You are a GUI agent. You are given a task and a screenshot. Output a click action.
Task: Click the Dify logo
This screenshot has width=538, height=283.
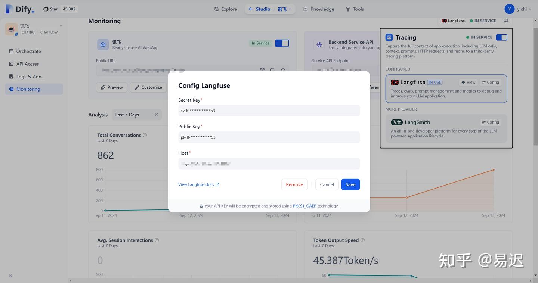20,9
